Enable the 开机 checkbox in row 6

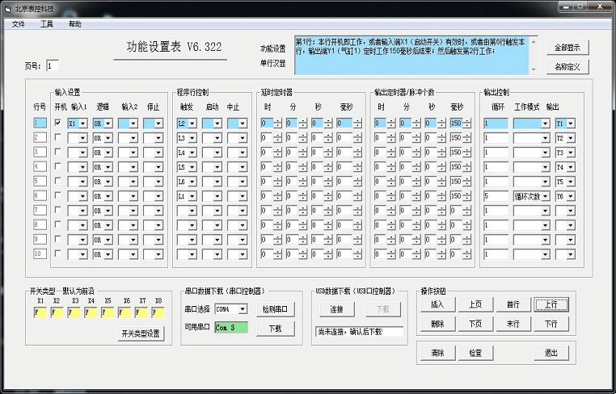(58, 195)
